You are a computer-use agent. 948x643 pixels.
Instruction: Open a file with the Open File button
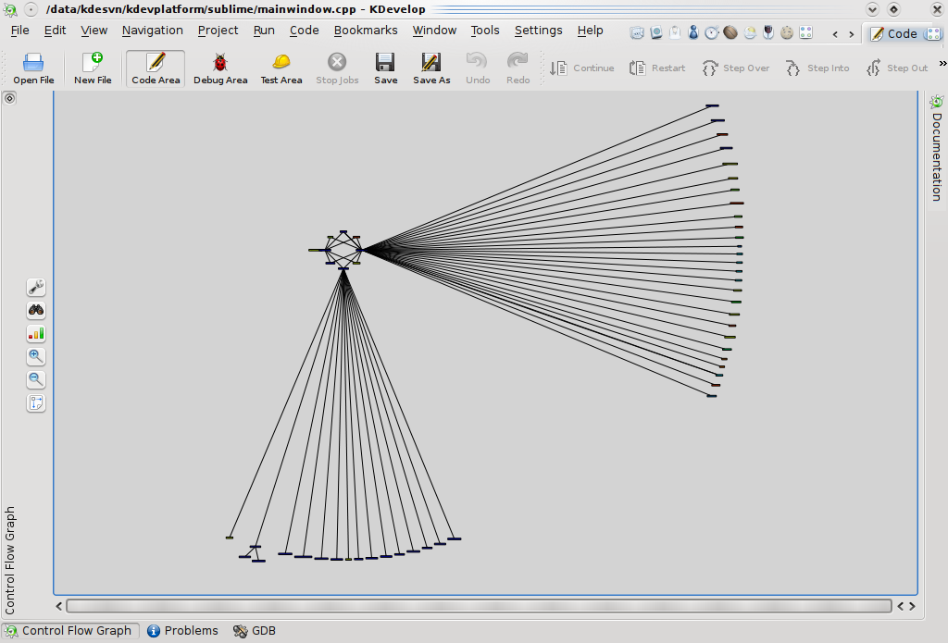(x=33, y=68)
